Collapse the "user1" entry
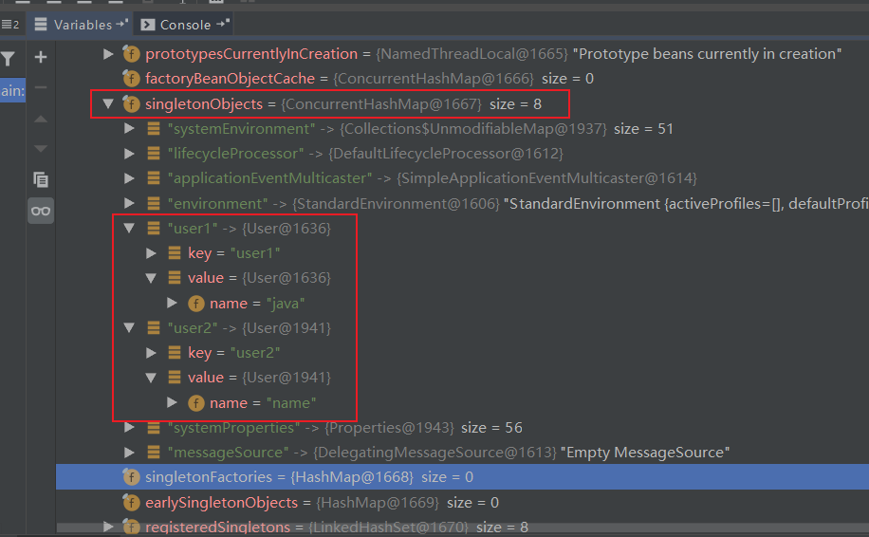The width and height of the screenshot is (869, 537). point(129,228)
